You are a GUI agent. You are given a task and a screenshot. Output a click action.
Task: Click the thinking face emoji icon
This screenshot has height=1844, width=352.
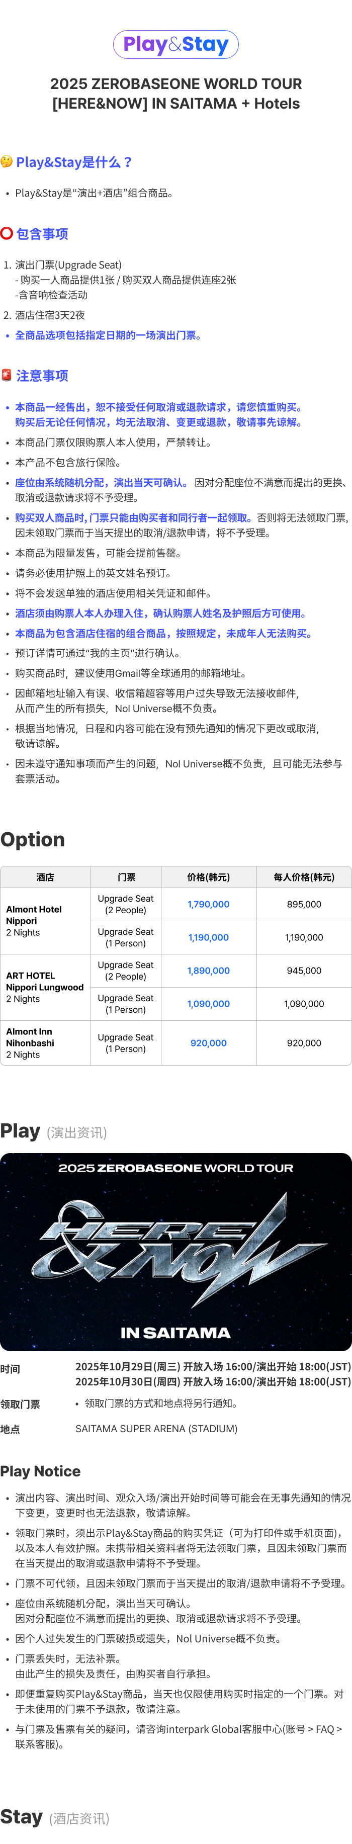[7, 162]
